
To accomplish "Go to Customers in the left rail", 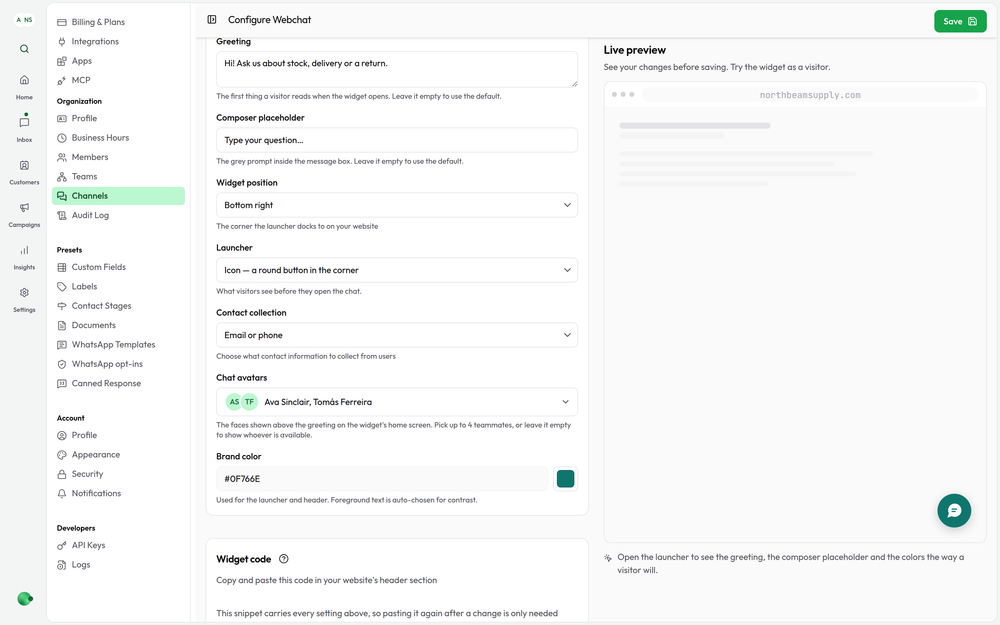I will [24, 172].
